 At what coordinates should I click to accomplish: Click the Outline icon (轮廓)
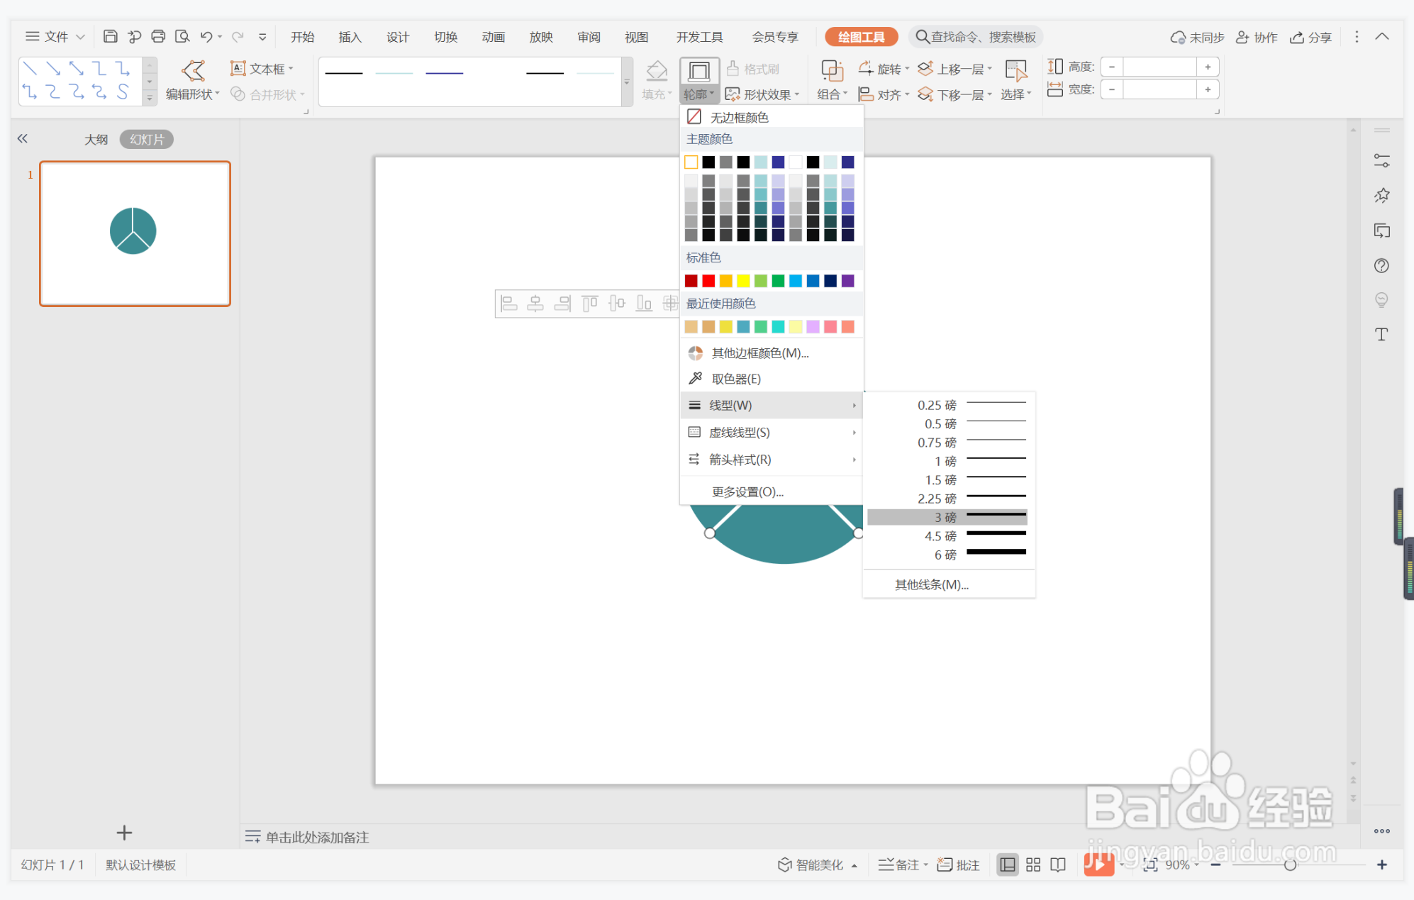(x=699, y=80)
